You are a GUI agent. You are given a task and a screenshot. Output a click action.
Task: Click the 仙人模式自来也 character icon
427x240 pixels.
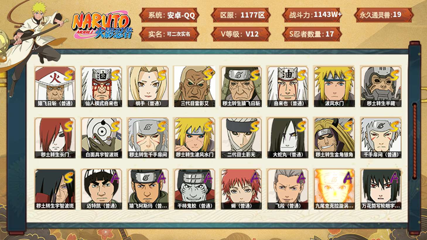(101, 86)
